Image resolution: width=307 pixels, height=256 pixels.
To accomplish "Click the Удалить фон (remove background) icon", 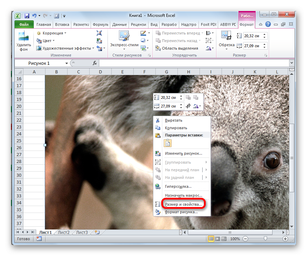I will (23, 38).
